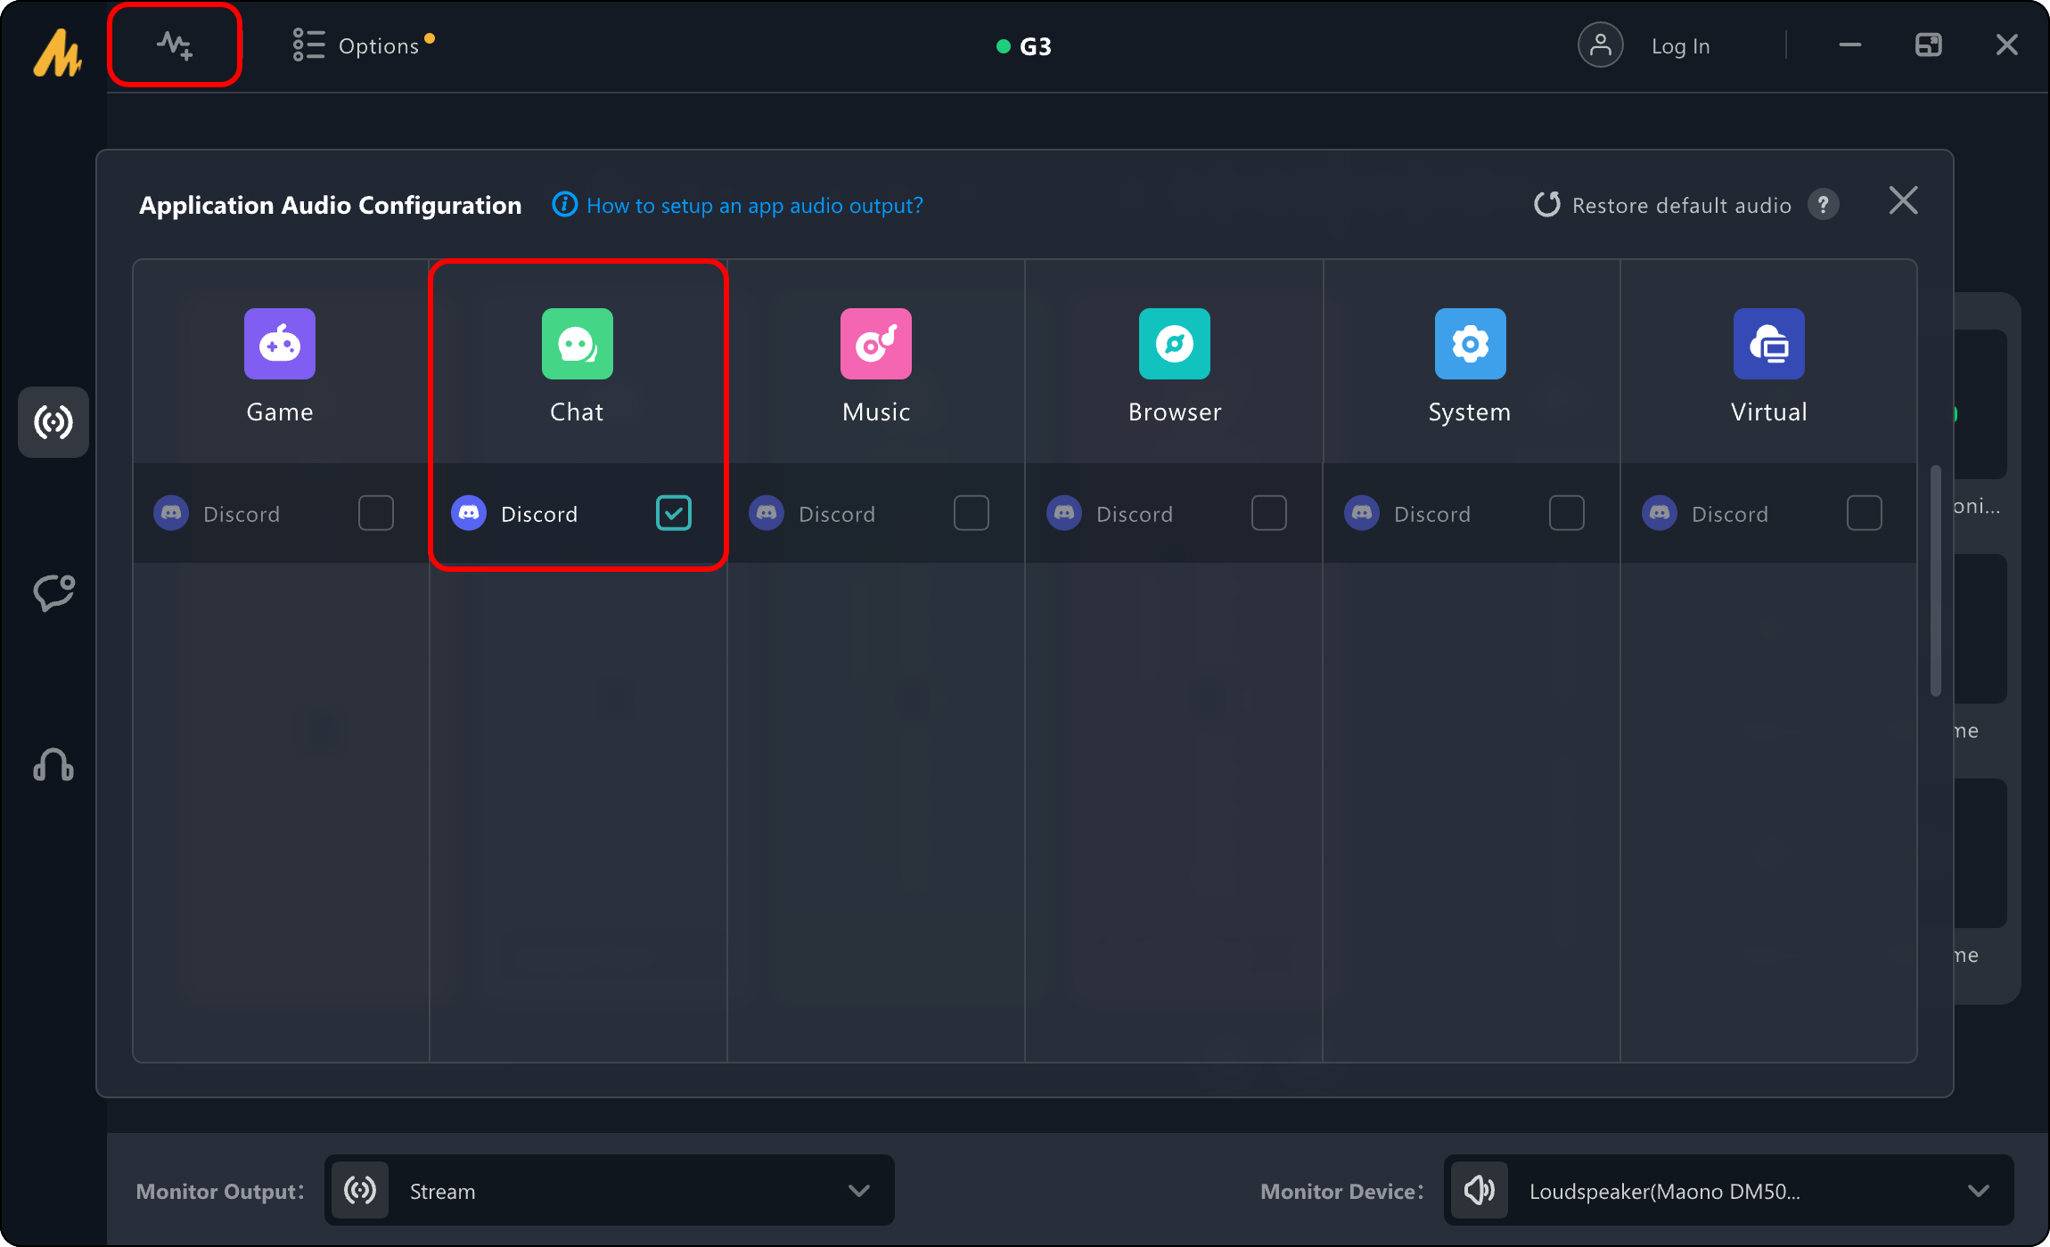Enable Discord checkbox under Game

tap(376, 513)
